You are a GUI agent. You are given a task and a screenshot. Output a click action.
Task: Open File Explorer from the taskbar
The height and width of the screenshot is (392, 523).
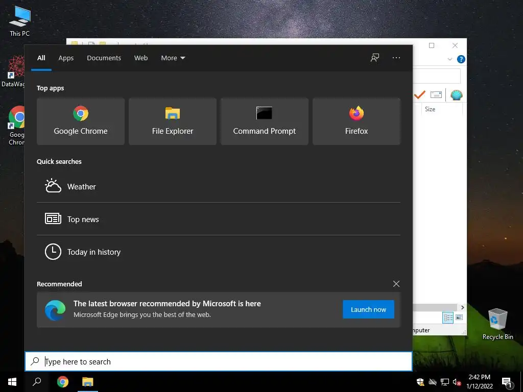tap(88, 382)
